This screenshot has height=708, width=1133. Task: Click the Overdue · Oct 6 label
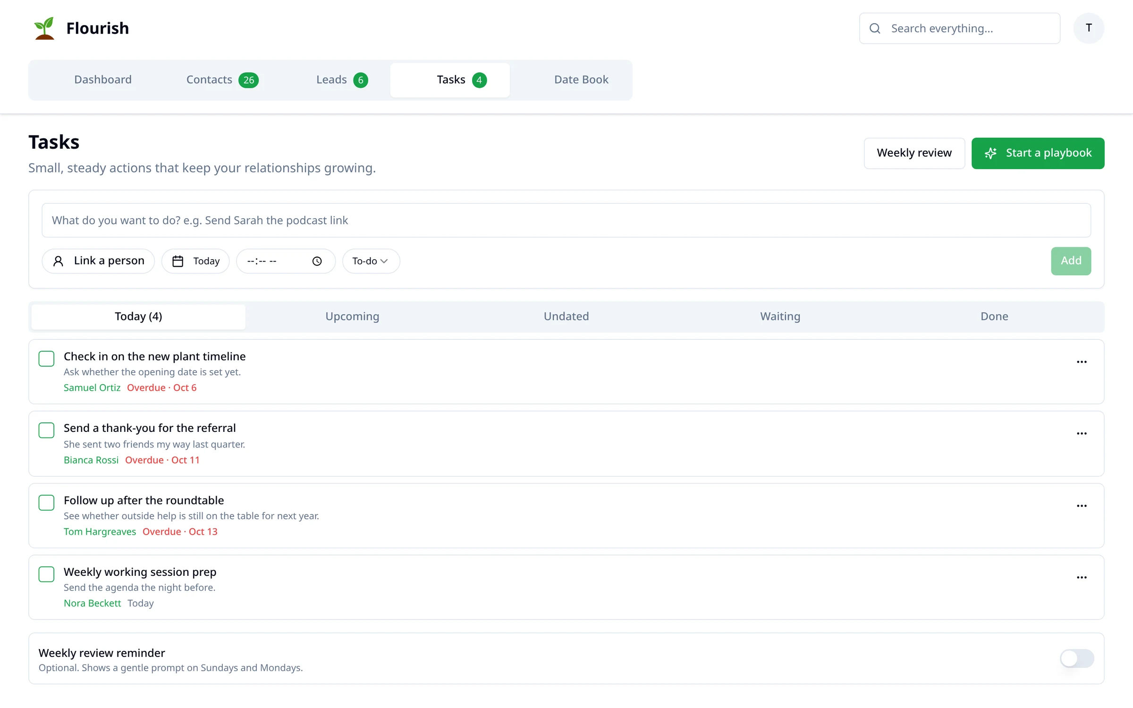click(x=161, y=388)
